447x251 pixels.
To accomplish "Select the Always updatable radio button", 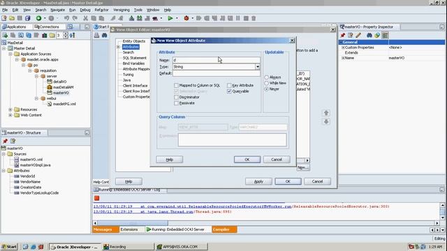I will (x=267, y=77).
